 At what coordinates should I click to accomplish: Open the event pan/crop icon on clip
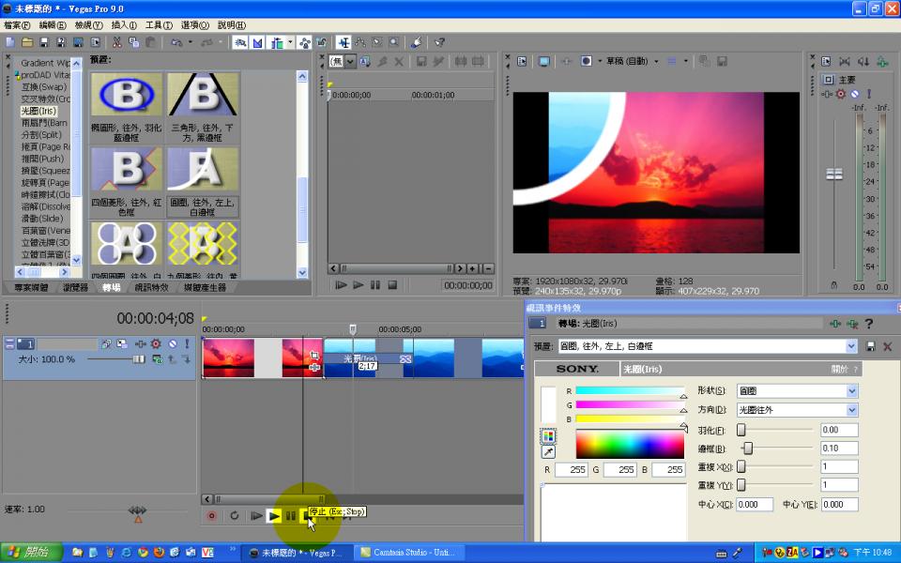coord(313,356)
